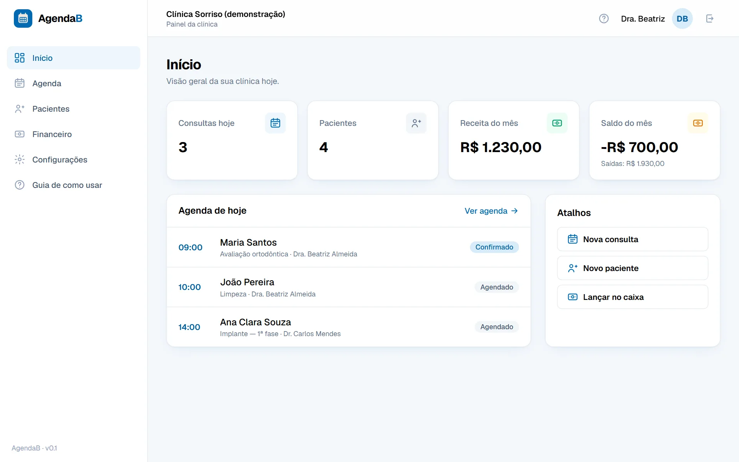
Task: Click the Novo paciente shortcut button
Action: 632,268
